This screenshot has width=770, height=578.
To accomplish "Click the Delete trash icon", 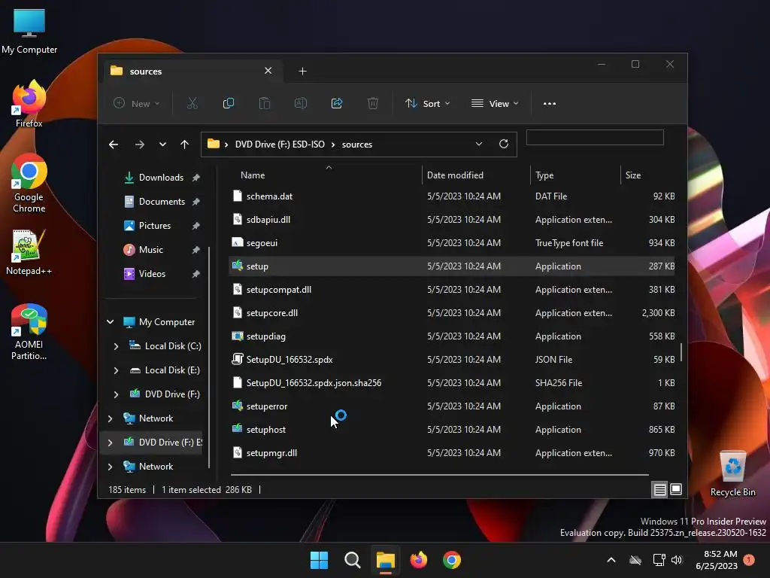I will click(x=373, y=104).
